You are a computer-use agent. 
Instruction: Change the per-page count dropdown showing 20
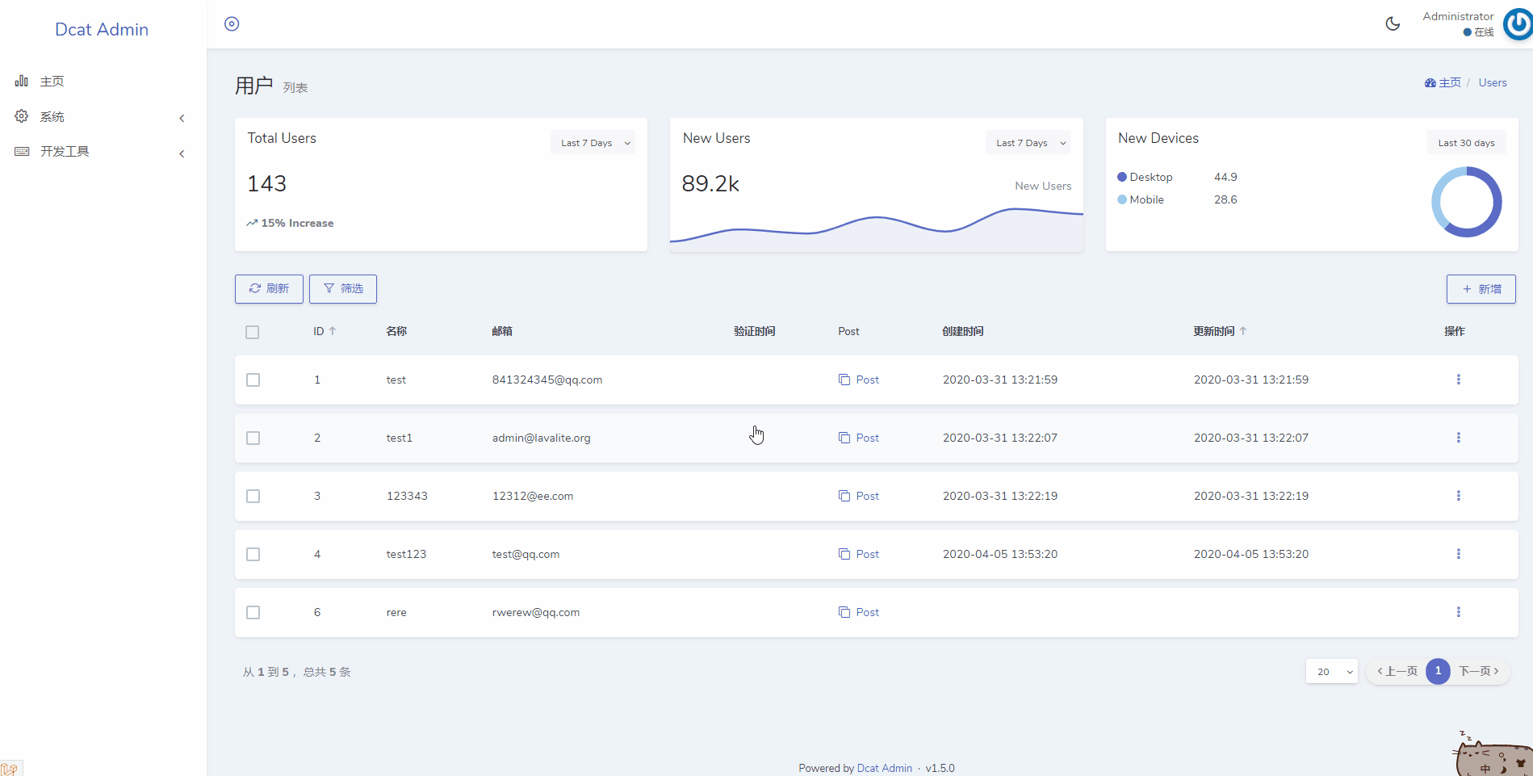click(x=1332, y=671)
